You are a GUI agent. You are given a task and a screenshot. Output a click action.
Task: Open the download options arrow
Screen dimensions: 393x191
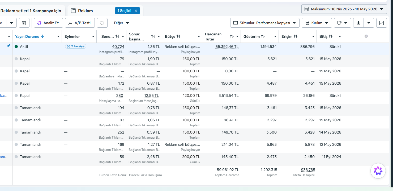pos(369,23)
